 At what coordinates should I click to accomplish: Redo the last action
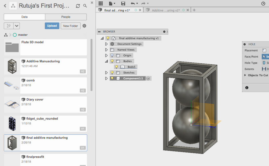click(143, 3)
